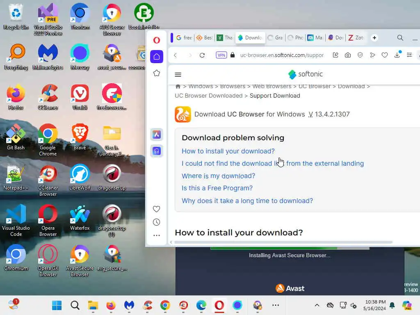This screenshot has height=315, width=420.
Task: Open the notification bell in taskbar
Action: pyautogui.click(x=392, y=305)
